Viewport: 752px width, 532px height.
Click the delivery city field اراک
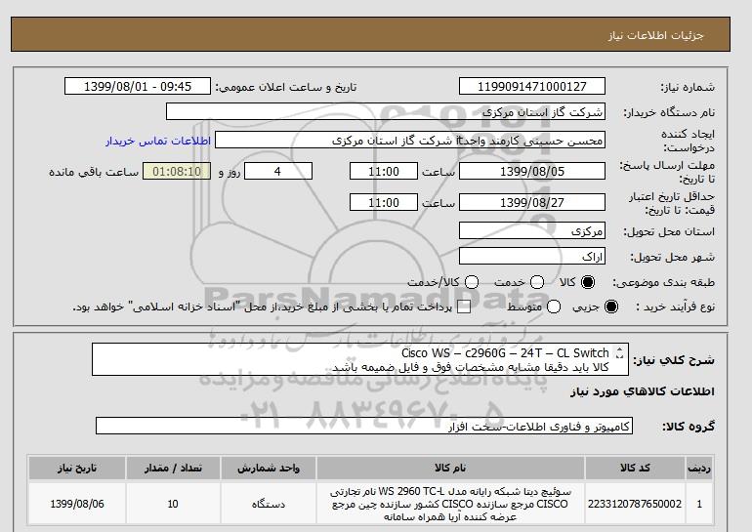(x=532, y=256)
